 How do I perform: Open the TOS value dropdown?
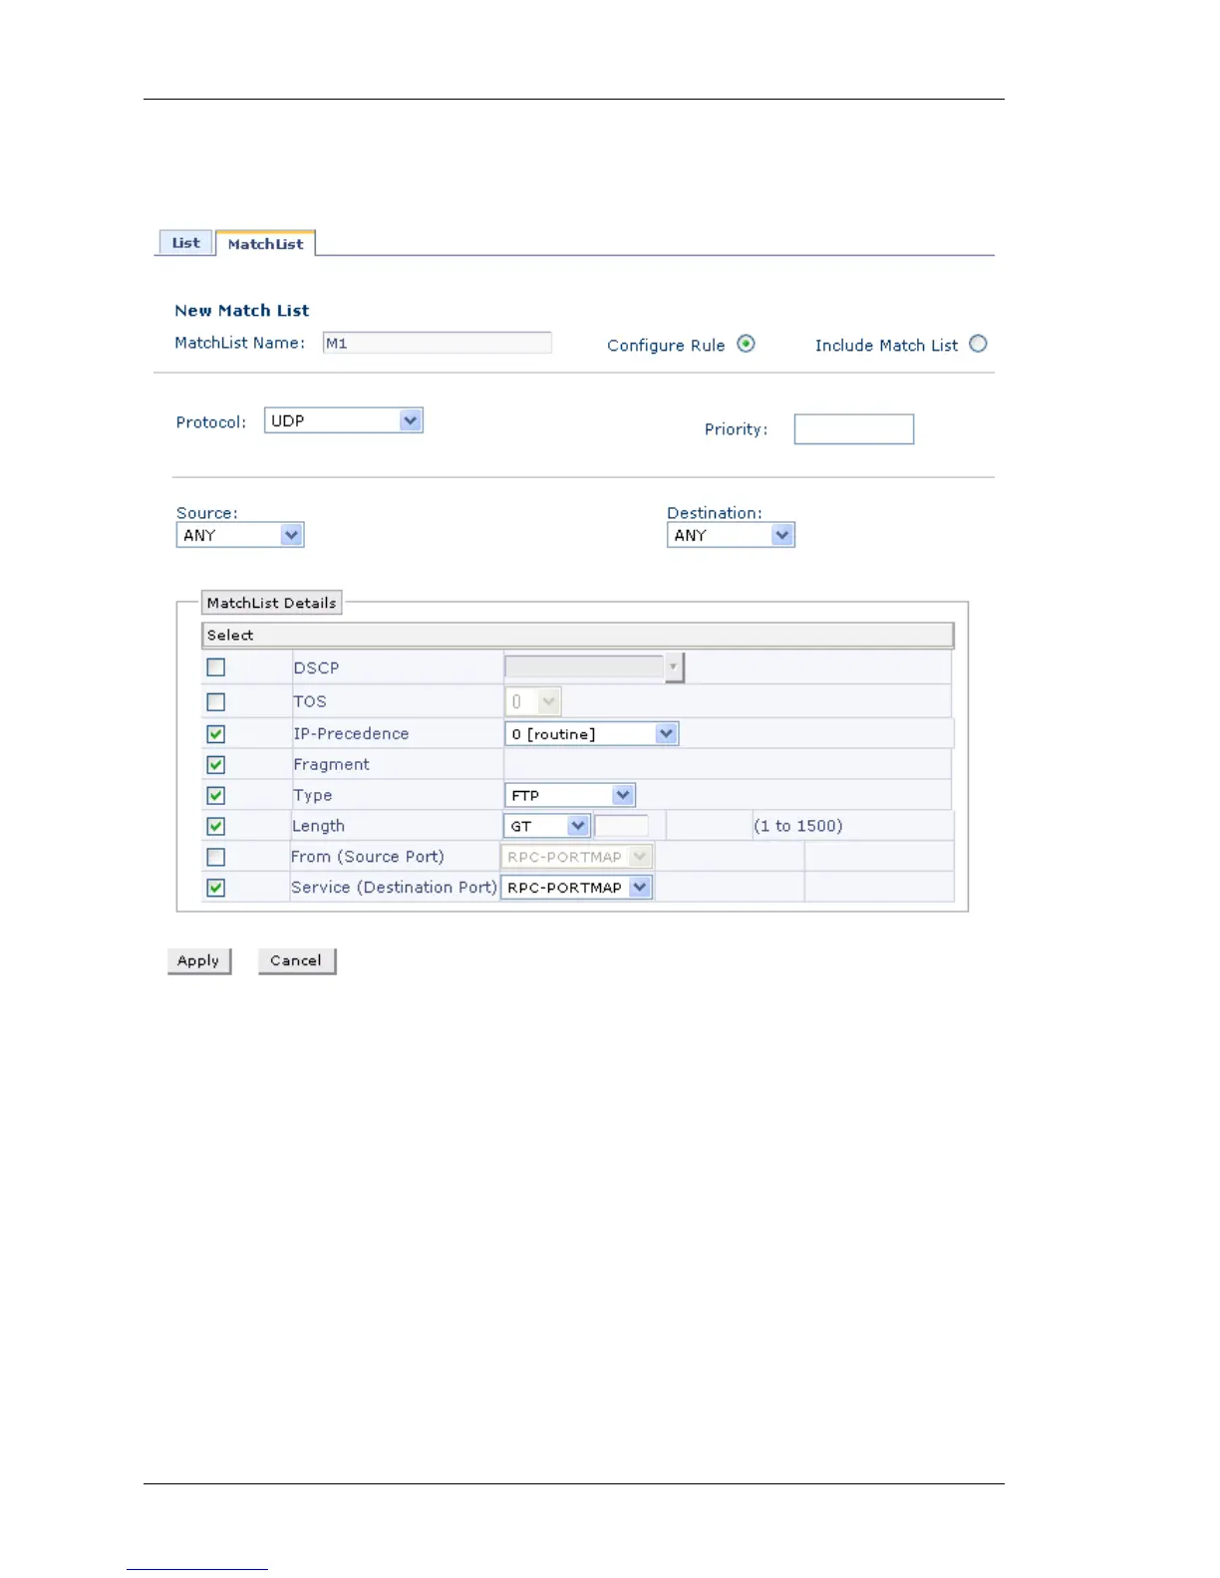click(x=533, y=701)
